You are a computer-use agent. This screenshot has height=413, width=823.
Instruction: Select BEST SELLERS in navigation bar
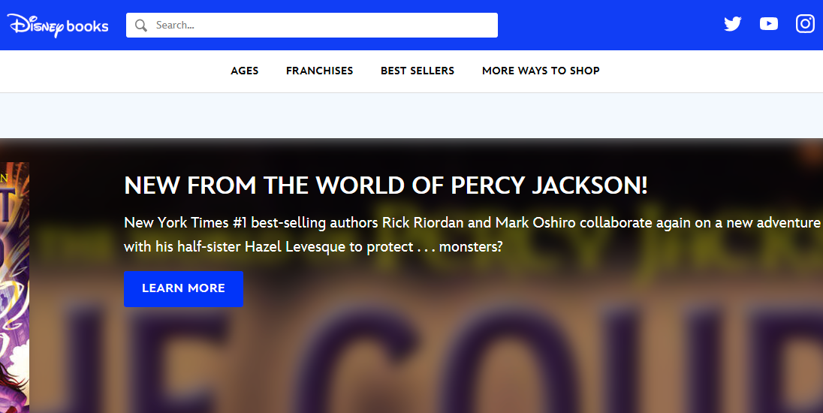(418, 71)
